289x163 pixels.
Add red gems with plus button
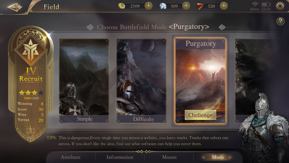pyautogui.click(x=224, y=6)
